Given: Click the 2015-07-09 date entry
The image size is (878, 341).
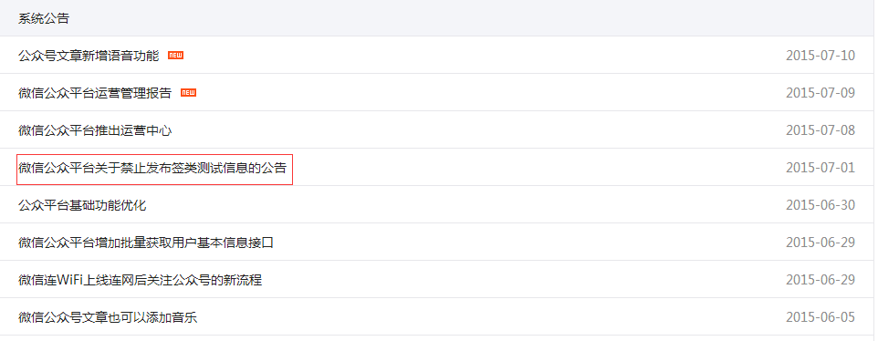Looking at the screenshot, I should tap(821, 93).
